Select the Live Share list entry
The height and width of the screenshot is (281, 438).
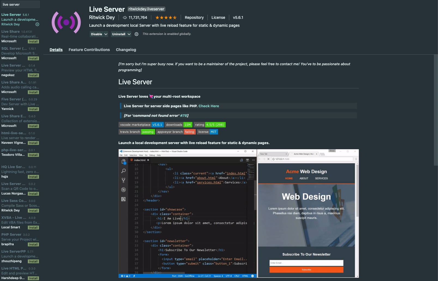click(20, 36)
